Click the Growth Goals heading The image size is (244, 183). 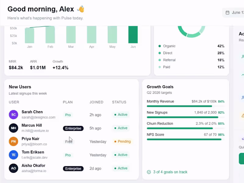click(160, 87)
